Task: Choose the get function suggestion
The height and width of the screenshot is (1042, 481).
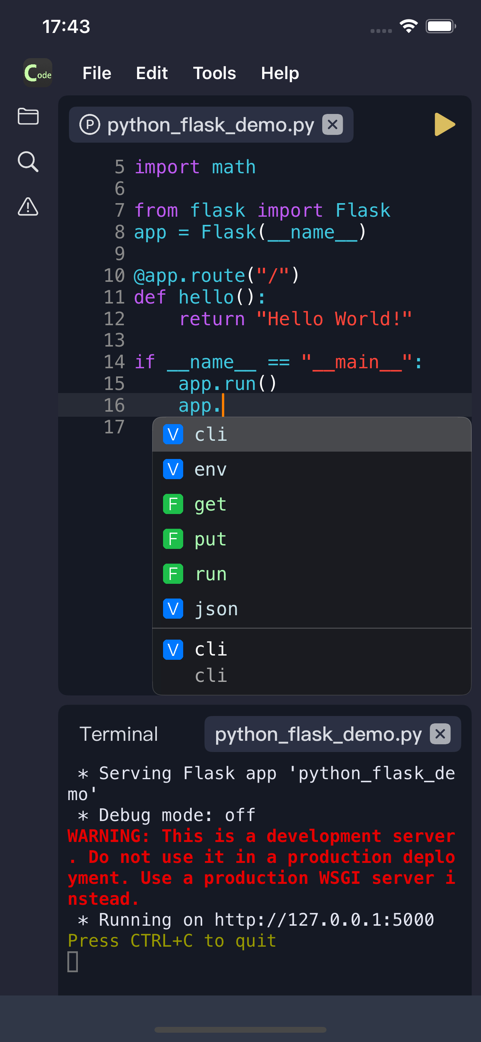Action: (x=312, y=504)
